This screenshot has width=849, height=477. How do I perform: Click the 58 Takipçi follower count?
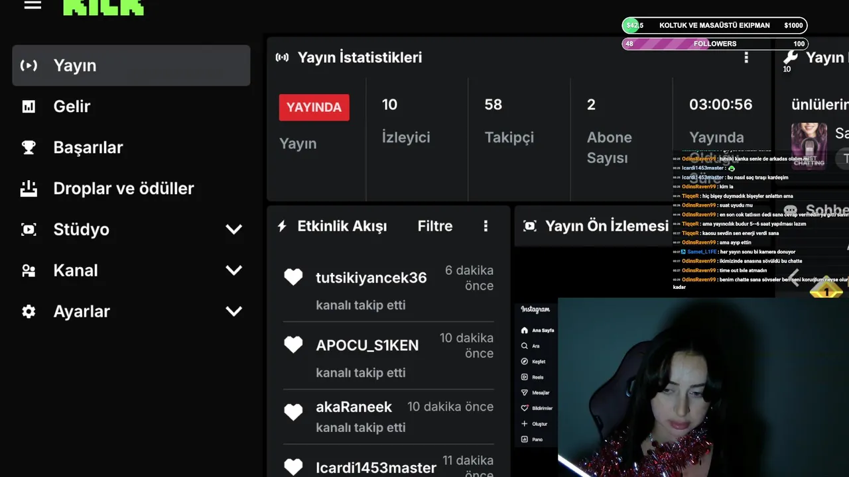click(x=493, y=105)
